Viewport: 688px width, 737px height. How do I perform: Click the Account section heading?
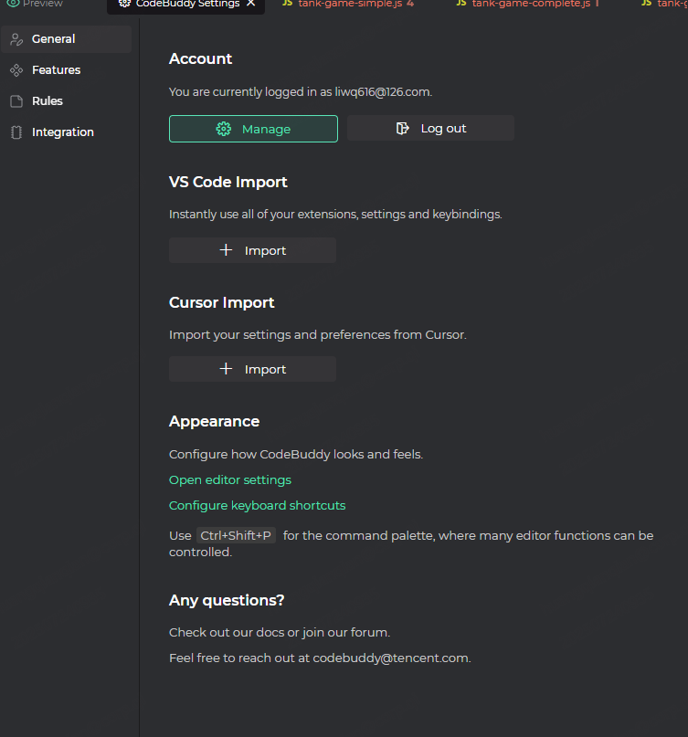tap(200, 58)
